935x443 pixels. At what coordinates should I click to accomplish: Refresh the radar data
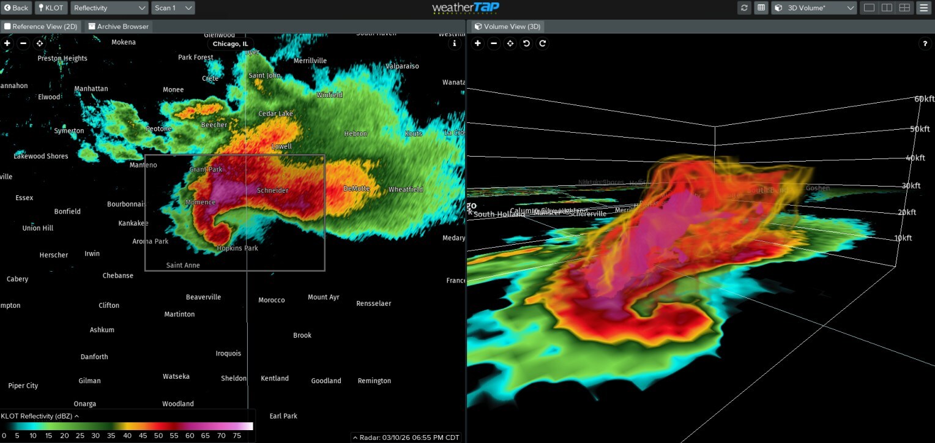point(744,8)
